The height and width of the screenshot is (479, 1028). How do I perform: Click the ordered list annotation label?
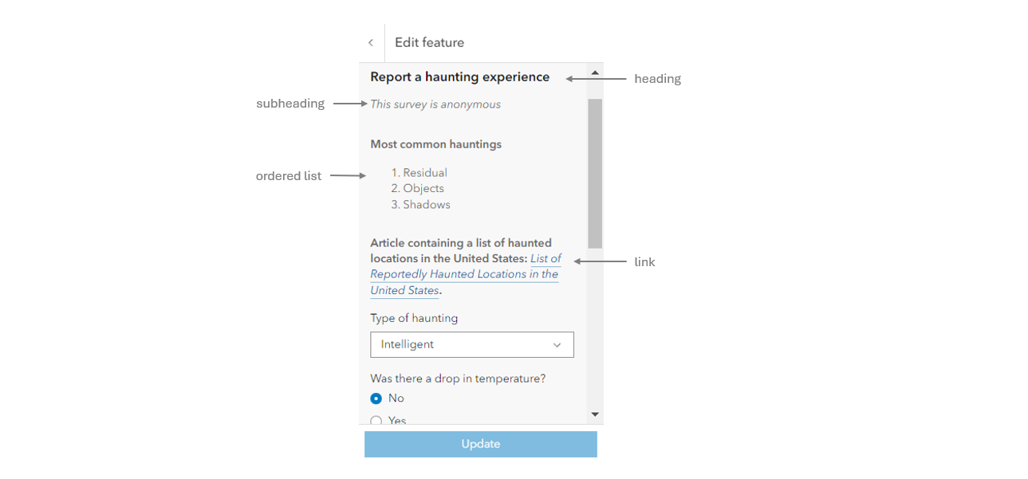point(289,176)
